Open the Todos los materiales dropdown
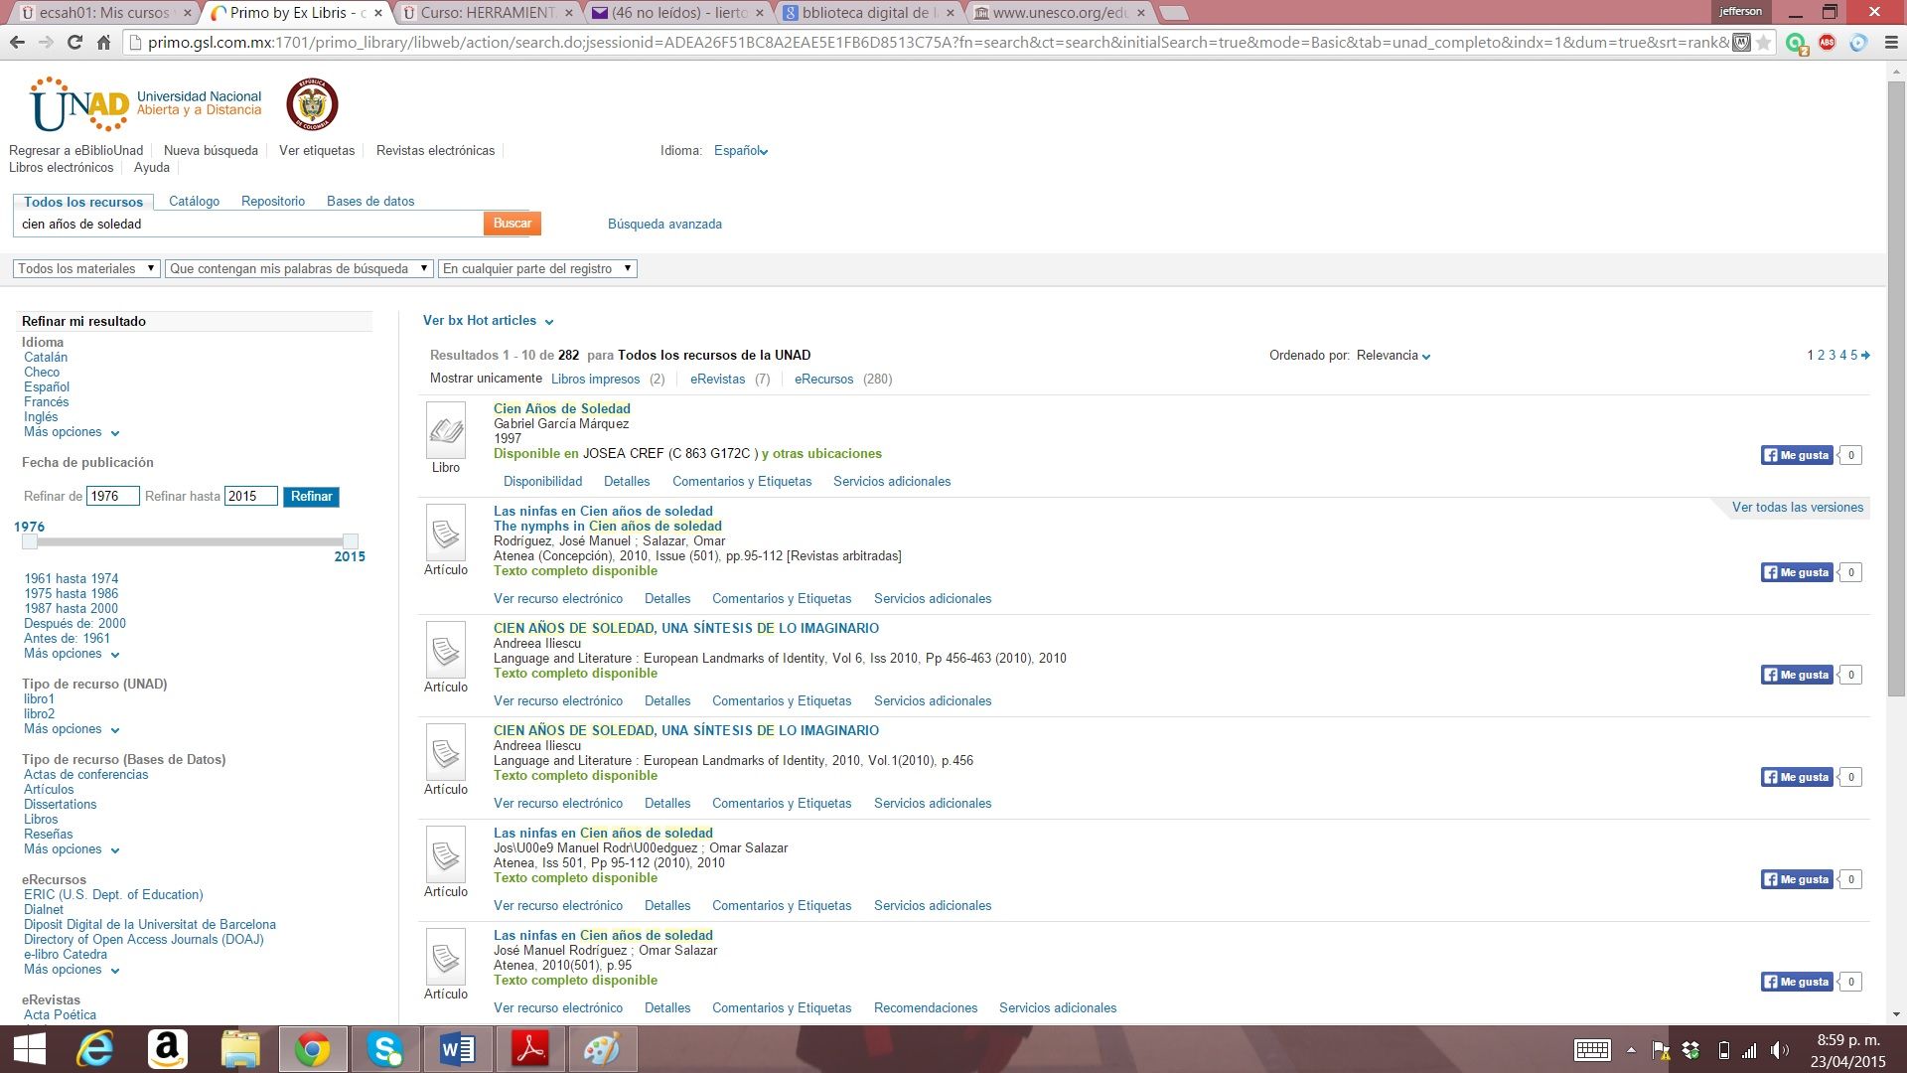The width and height of the screenshot is (1907, 1073). click(86, 268)
